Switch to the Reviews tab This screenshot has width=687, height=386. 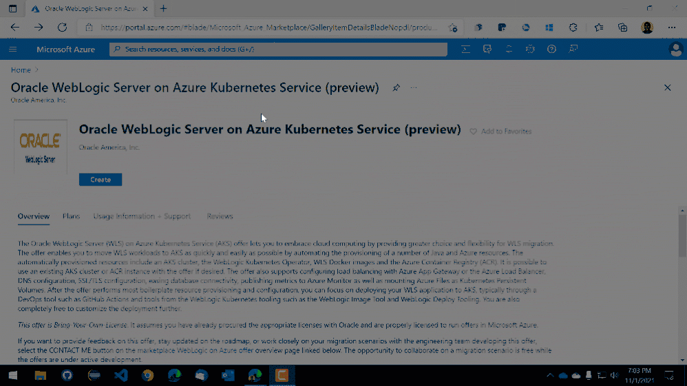click(x=220, y=217)
